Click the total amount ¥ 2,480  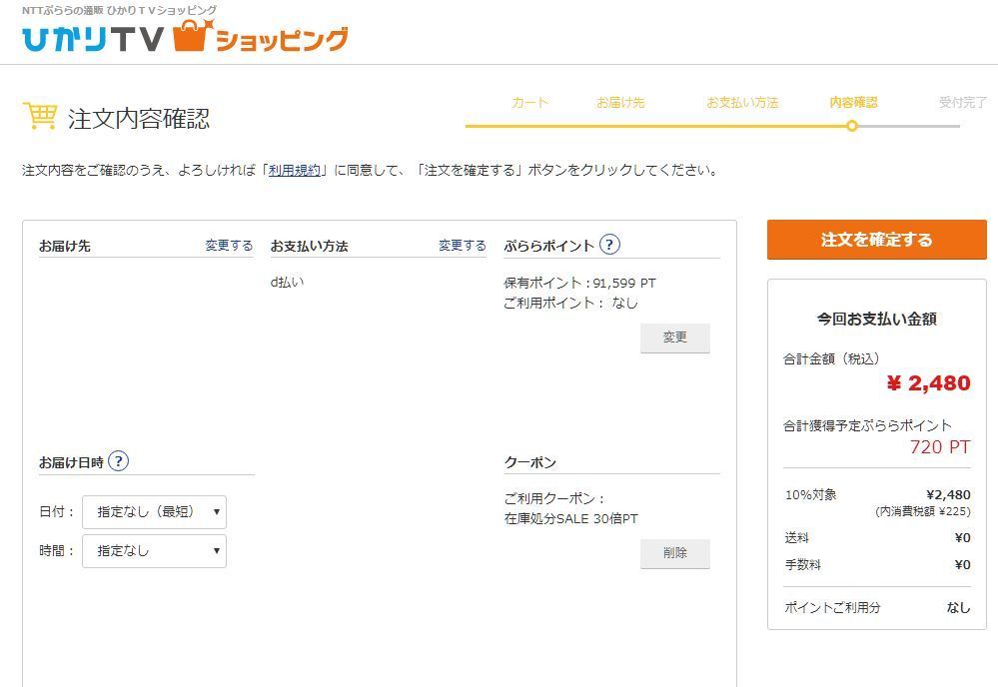tap(928, 383)
